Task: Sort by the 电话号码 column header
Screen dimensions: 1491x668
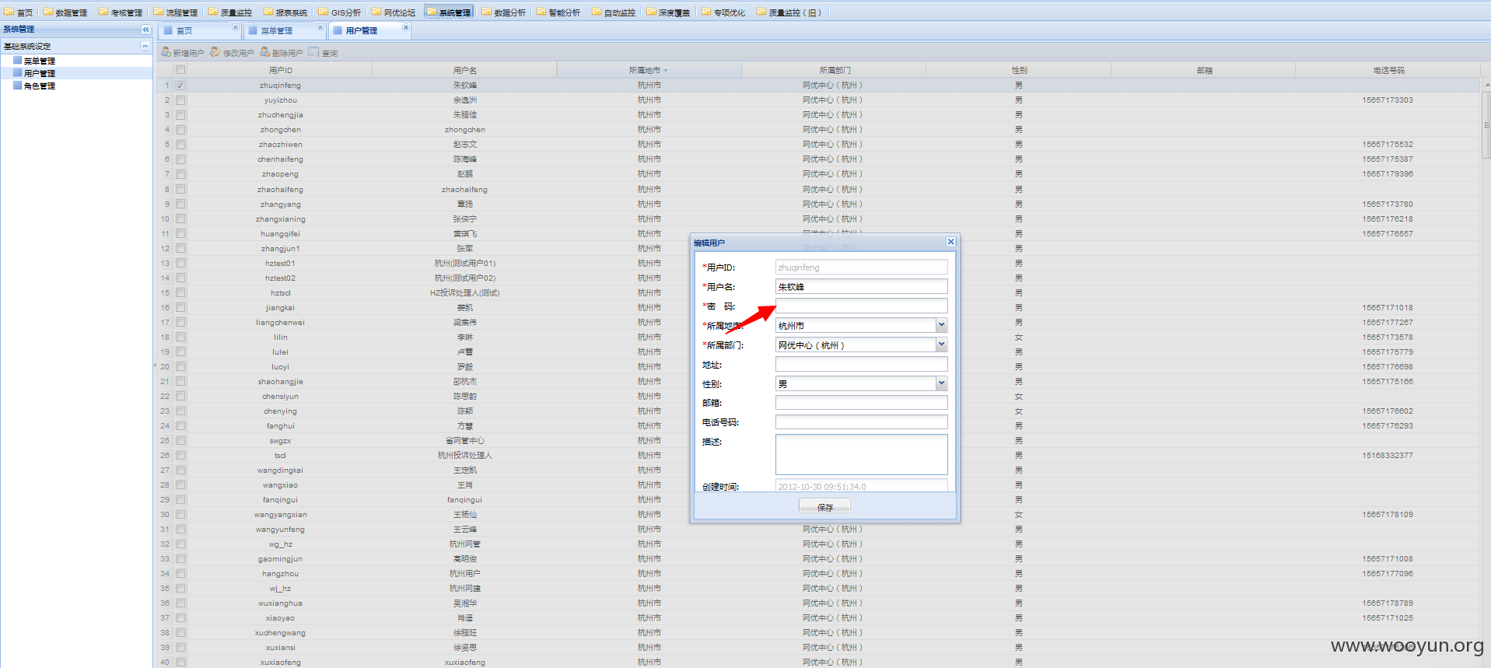Action: pos(1388,70)
